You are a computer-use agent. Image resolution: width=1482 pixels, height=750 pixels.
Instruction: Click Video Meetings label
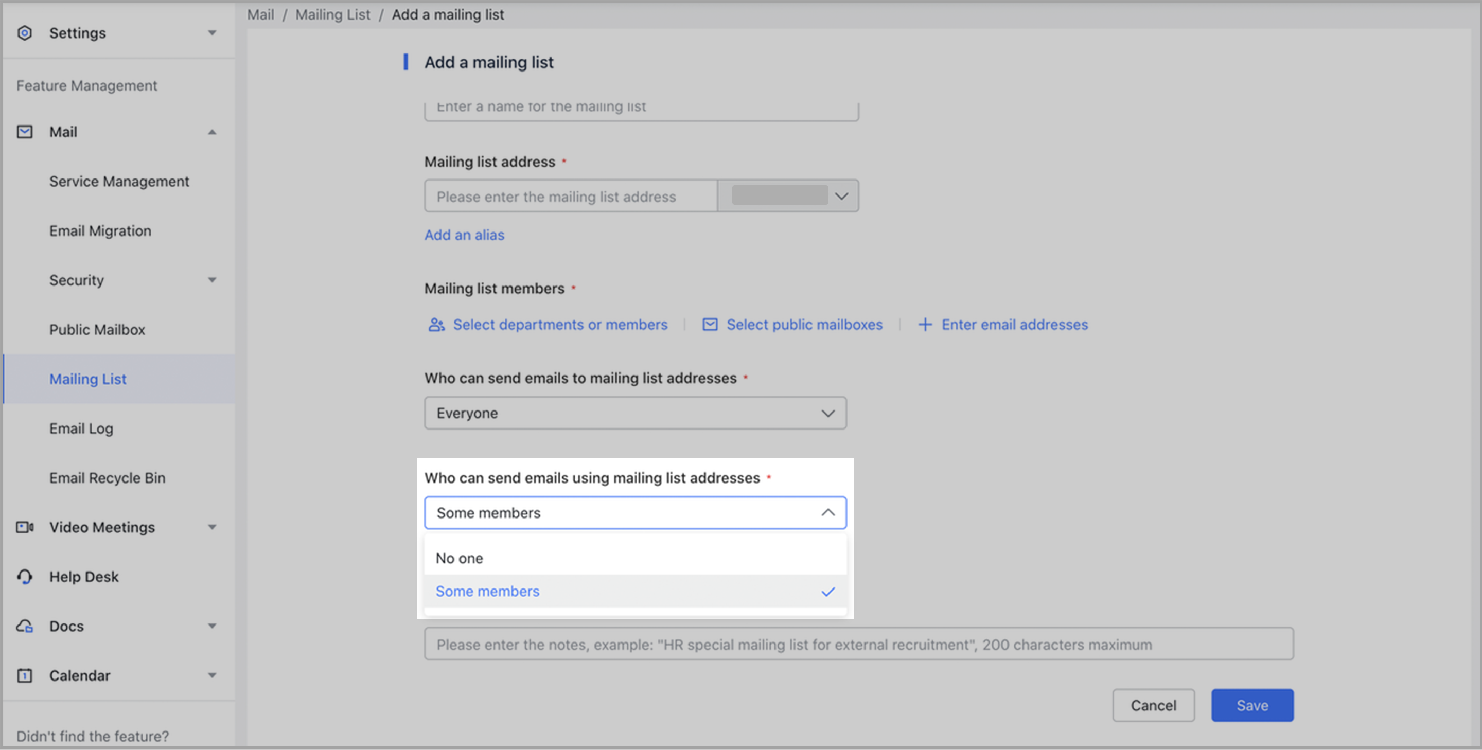(102, 527)
